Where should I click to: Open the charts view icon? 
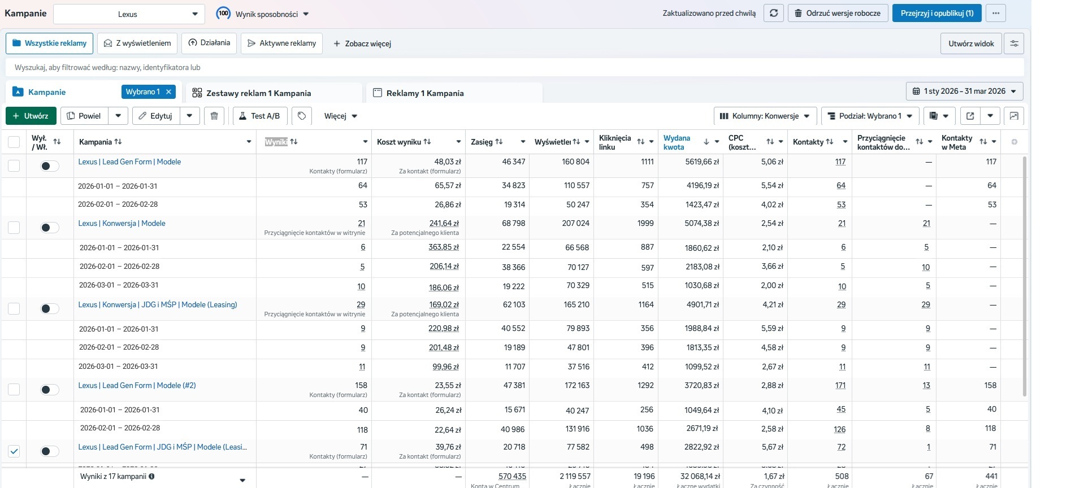click(x=1014, y=116)
